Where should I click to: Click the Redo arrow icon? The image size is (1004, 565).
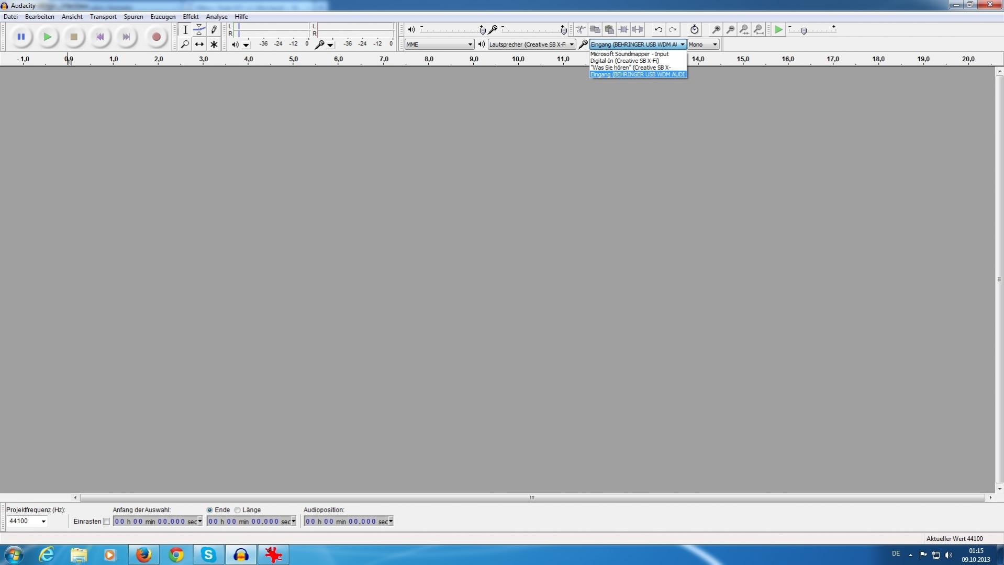tap(673, 30)
